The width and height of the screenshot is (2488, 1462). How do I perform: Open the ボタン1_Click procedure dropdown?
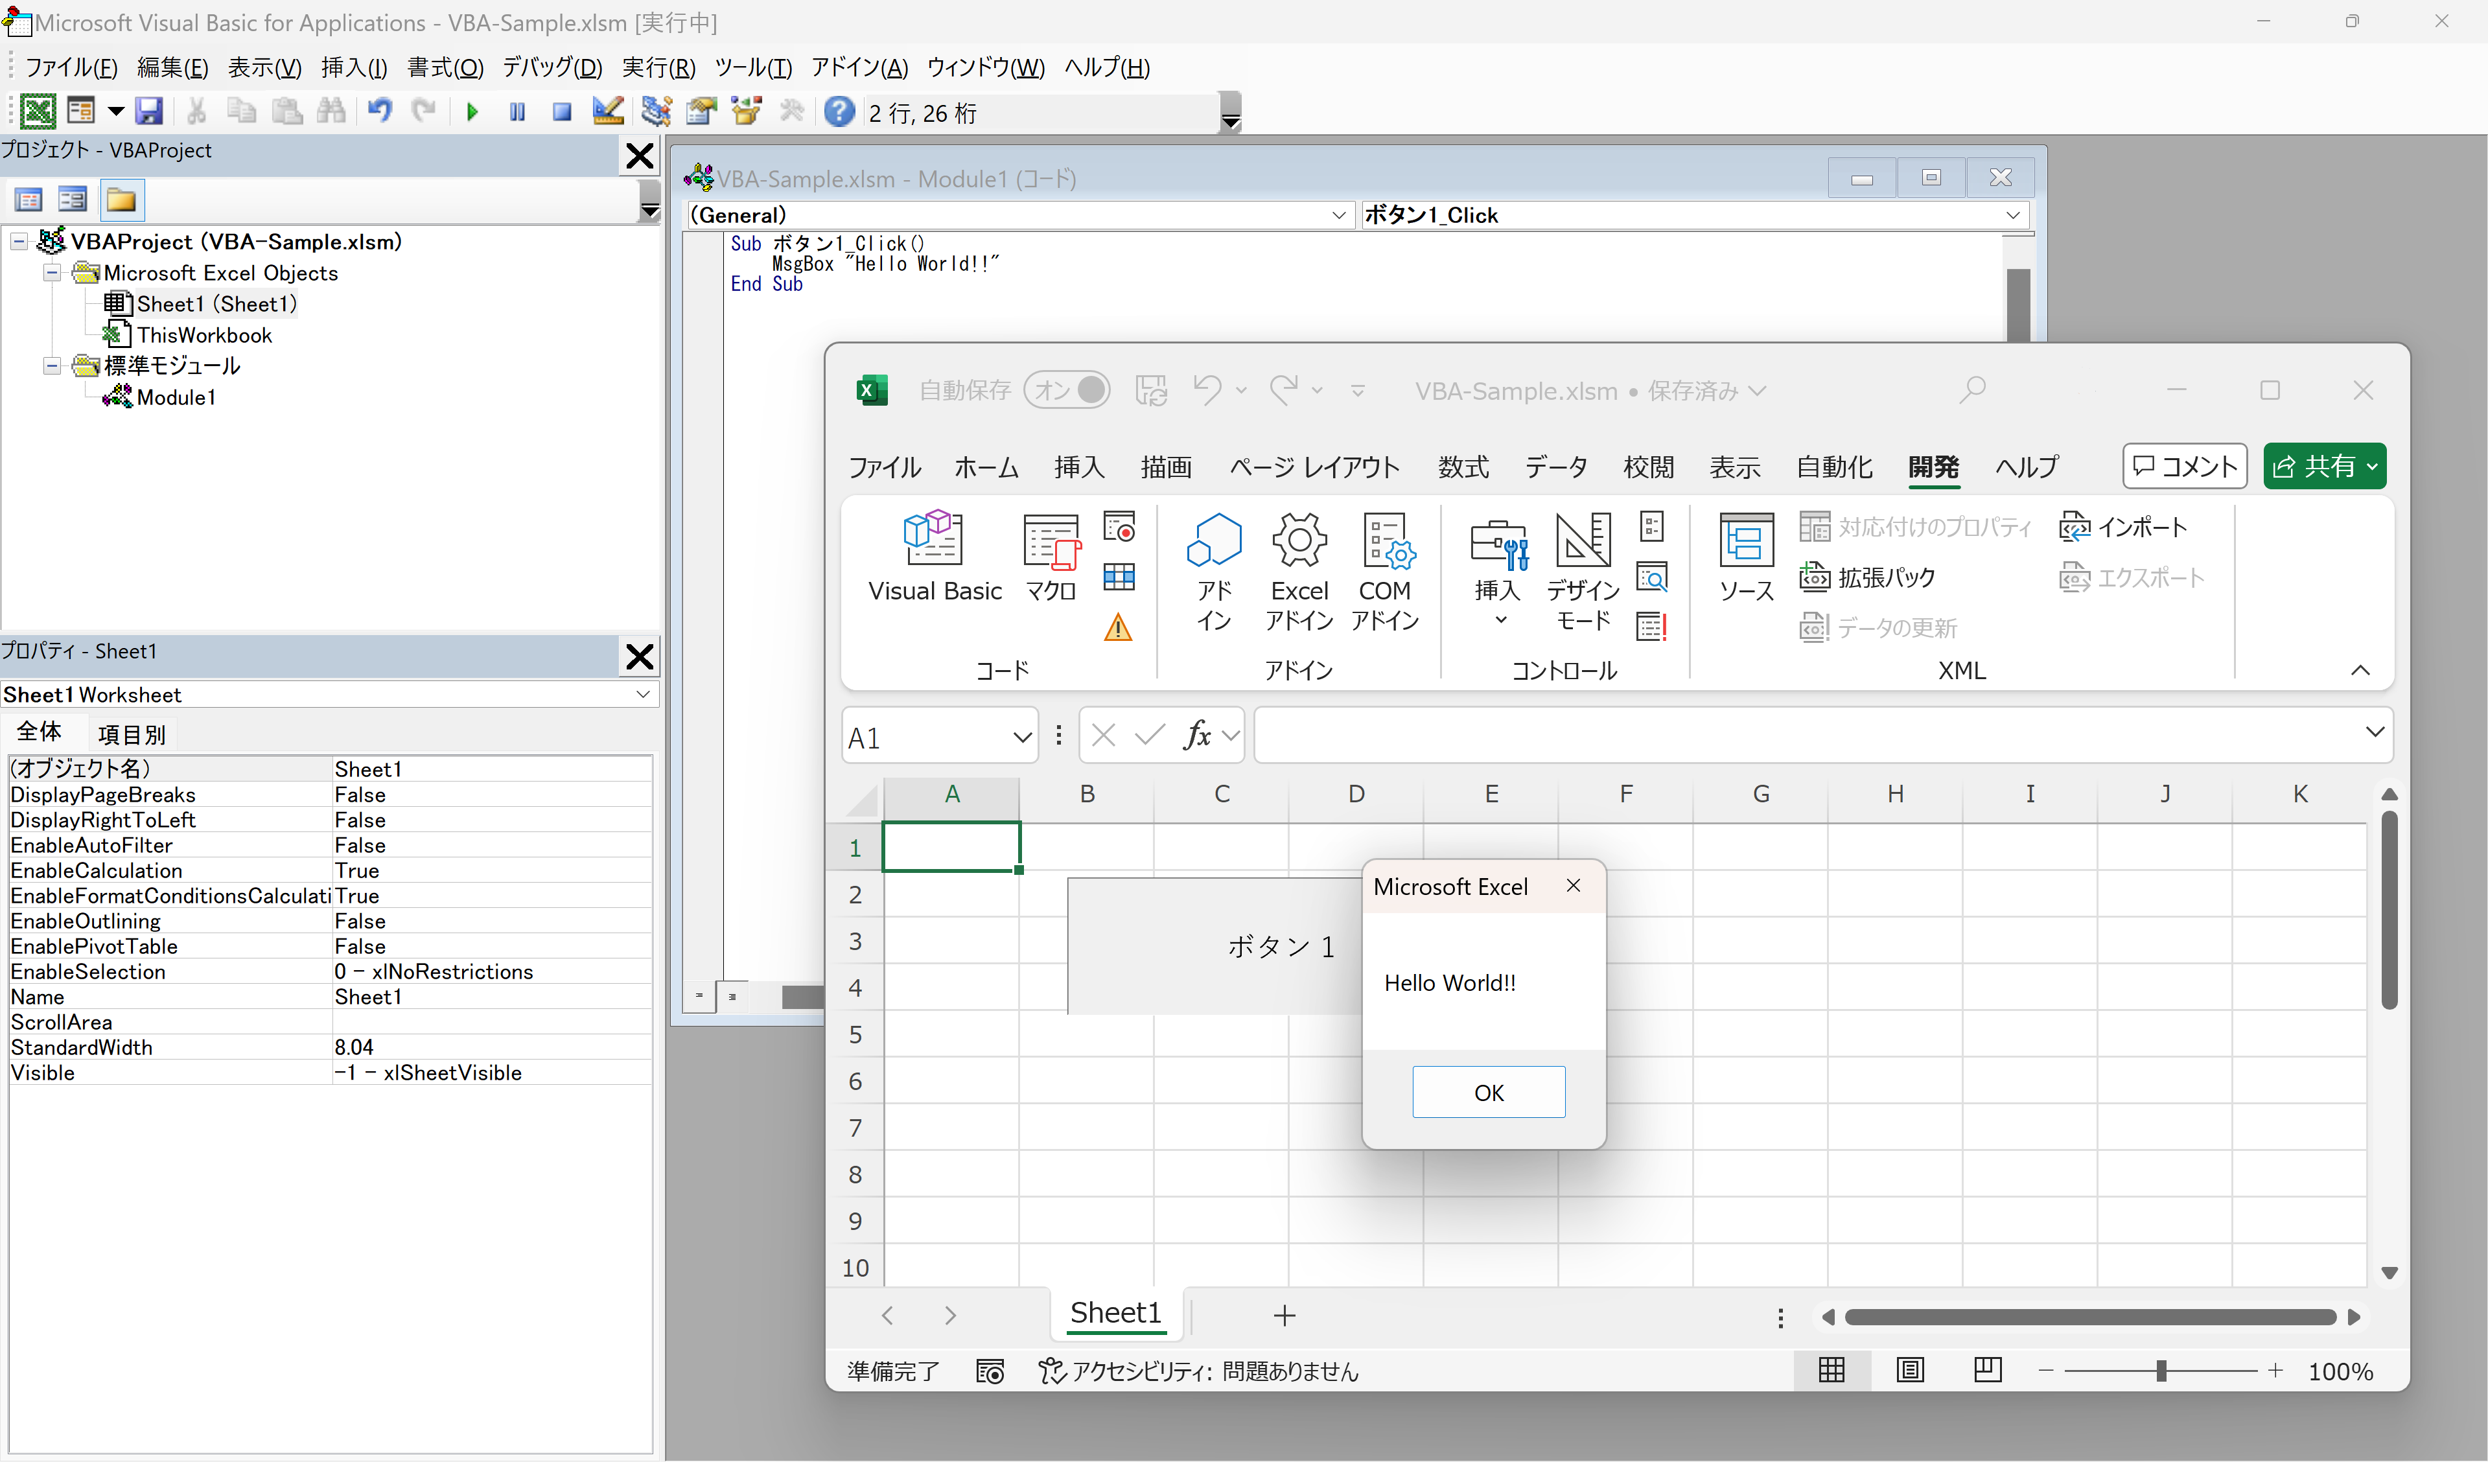pos(2012,215)
